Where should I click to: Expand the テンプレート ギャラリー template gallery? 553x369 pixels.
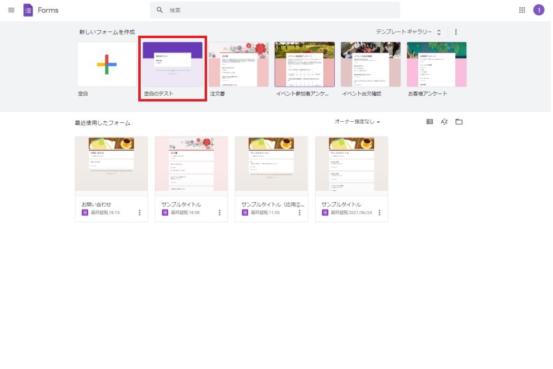(407, 32)
